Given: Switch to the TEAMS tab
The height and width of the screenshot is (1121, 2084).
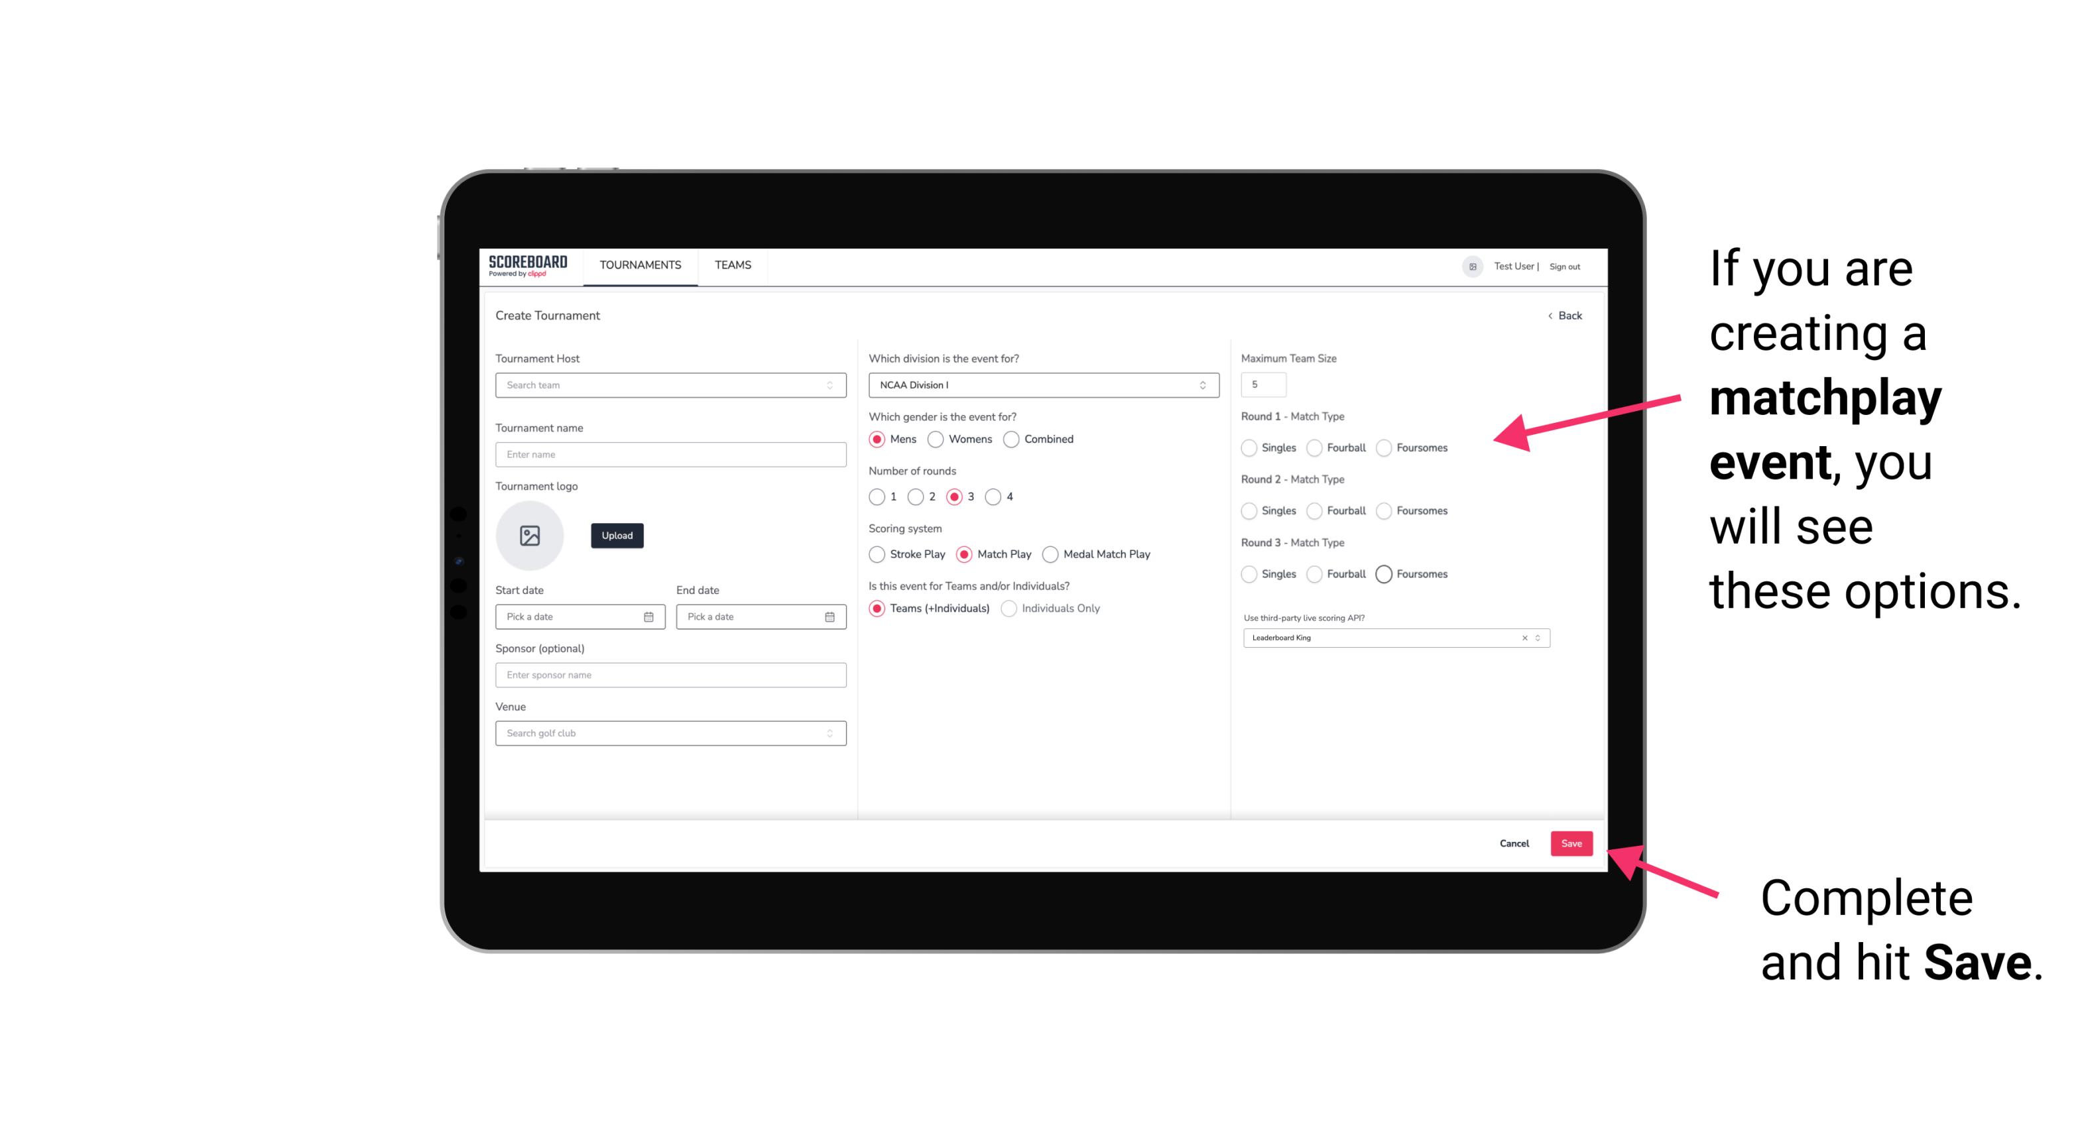Looking at the screenshot, I should [x=731, y=265].
